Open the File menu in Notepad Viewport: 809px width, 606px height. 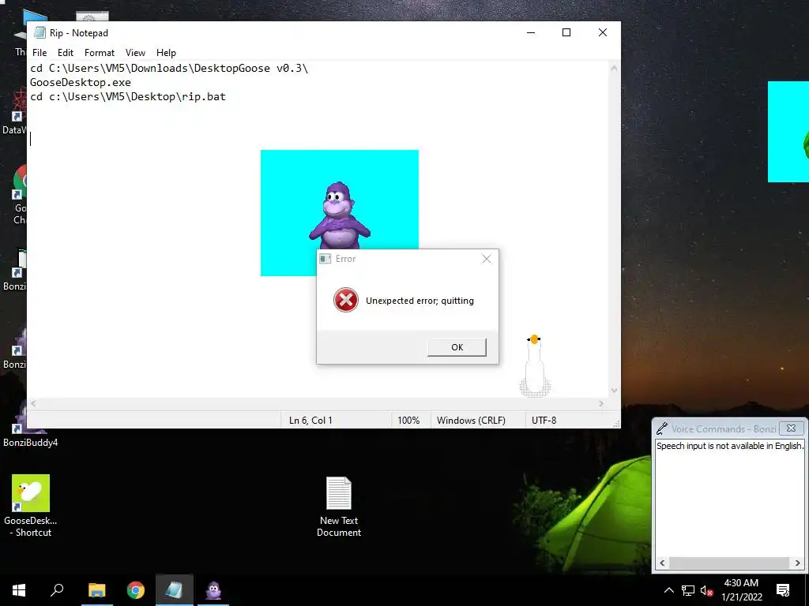(40, 53)
